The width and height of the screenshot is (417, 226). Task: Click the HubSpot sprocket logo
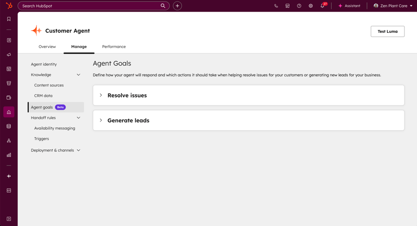9,6
